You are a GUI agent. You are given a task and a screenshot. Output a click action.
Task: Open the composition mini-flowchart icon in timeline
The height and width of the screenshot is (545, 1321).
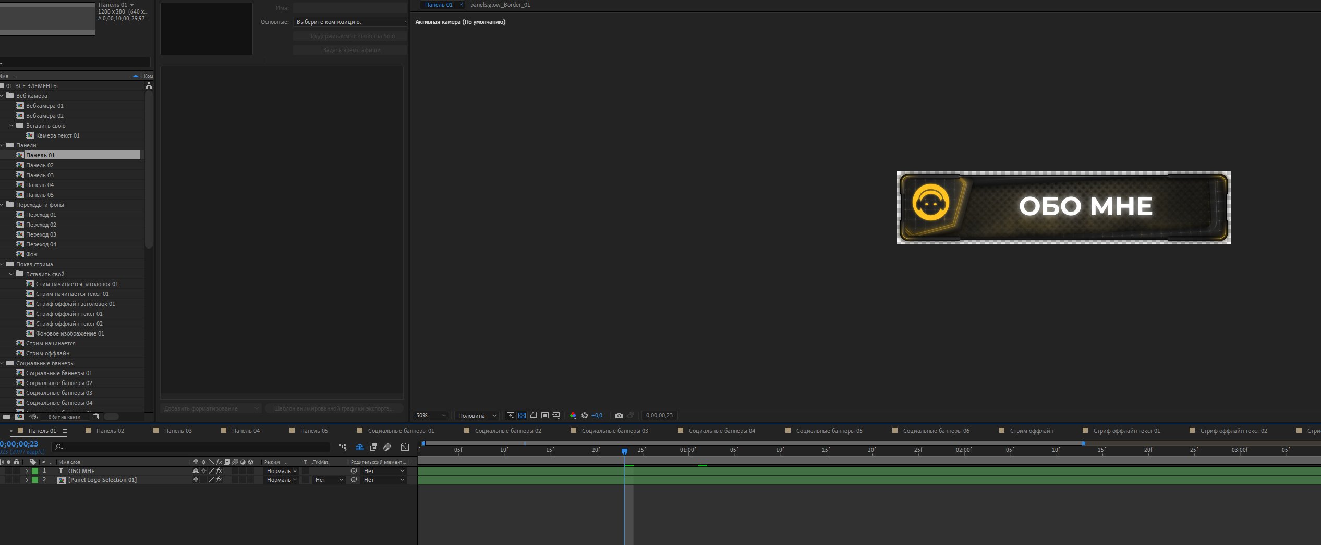[342, 447]
